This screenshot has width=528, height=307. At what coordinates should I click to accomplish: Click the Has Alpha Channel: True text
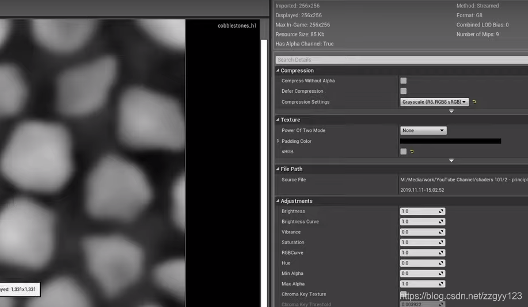(305, 44)
